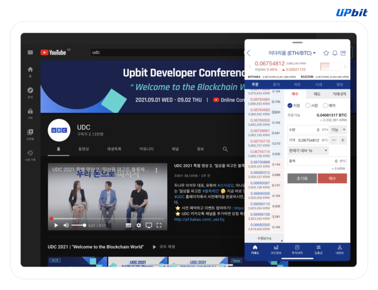The height and width of the screenshot is (290, 378).
Task: Switch to the 호가 tab in Upbit
Action: 276,85
